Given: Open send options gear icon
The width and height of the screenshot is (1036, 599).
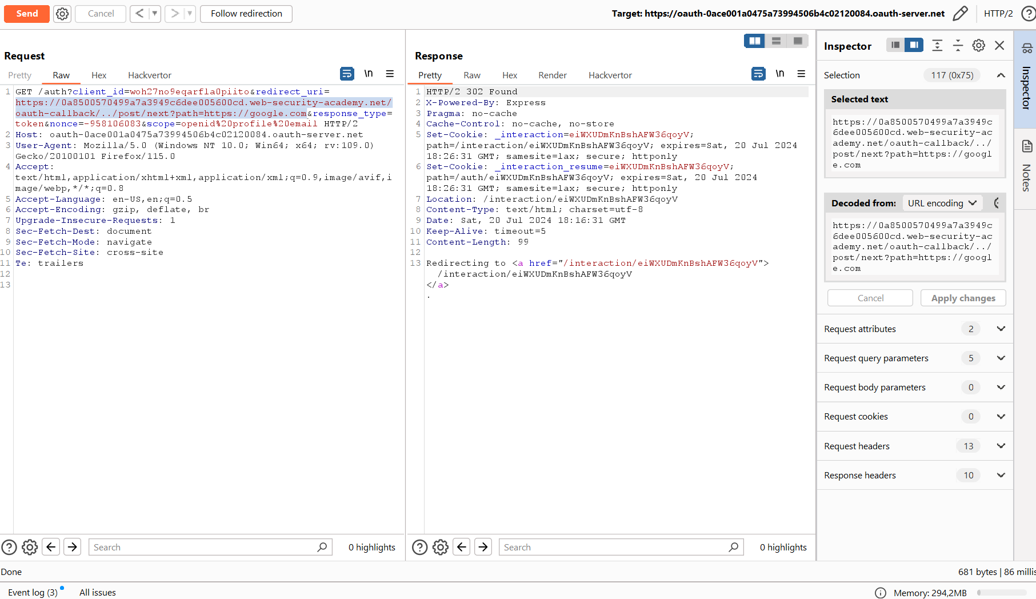Looking at the screenshot, I should [x=62, y=14].
